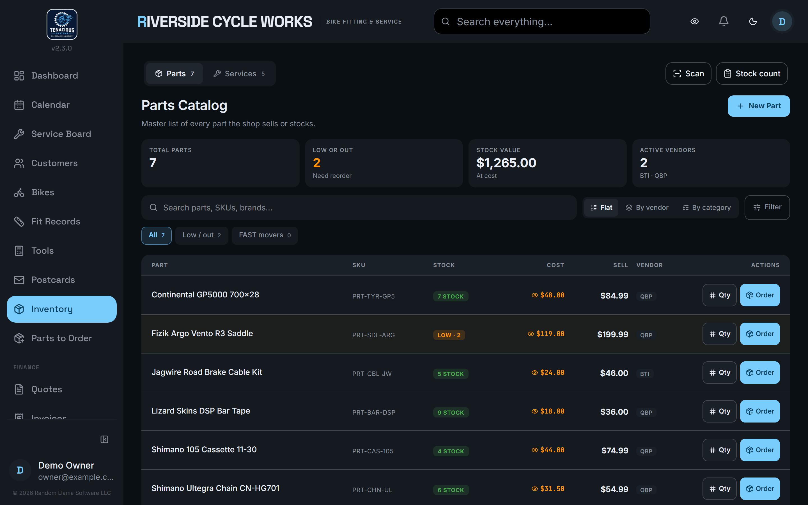Open Continental GP5000 700×28 part
The height and width of the screenshot is (505, 808).
point(205,295)
